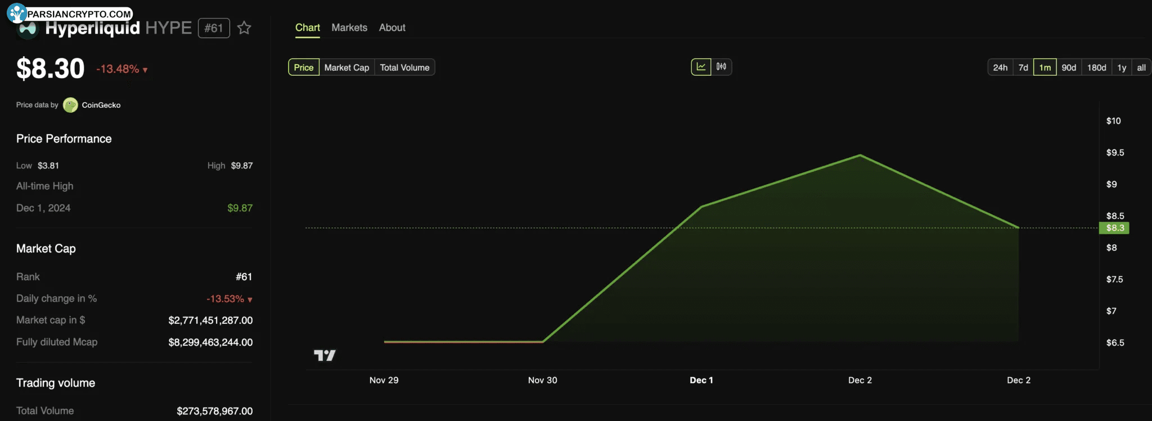Click Fully diluted Mcap value $8,299,463,244.00
Screen dimensions: 1152x421
coord(210,342)
